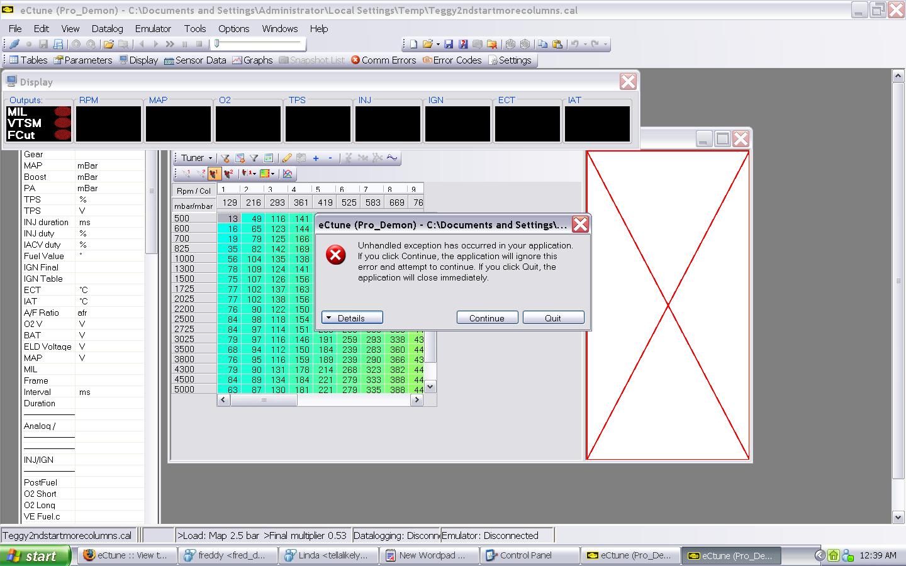The image size is (906, 566).
Task: Switch to Control Panel taskbar item
Action: (x=530, y=555)
